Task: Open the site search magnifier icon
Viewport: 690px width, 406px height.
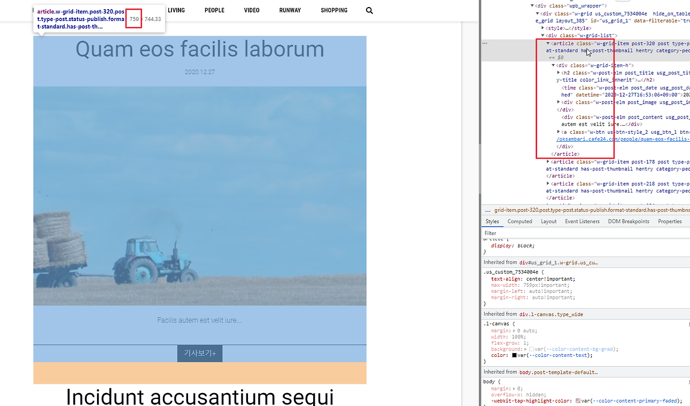Action: pyautogui.click(x=369, y=10)
